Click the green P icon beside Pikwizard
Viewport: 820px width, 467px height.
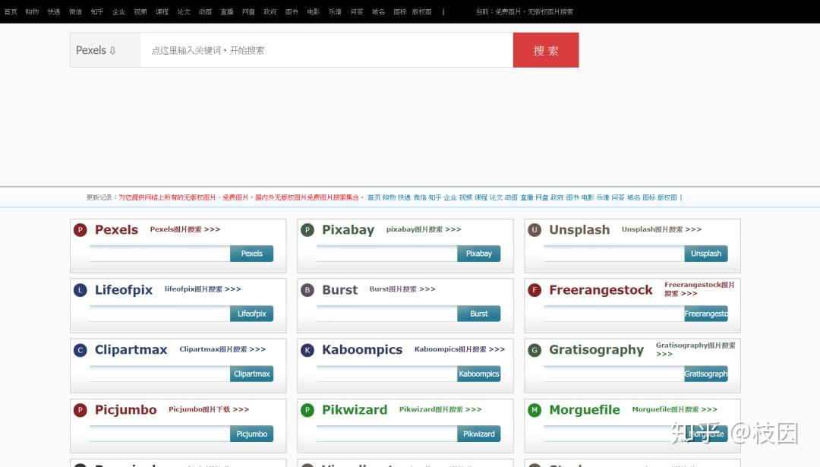pos(307,410)
